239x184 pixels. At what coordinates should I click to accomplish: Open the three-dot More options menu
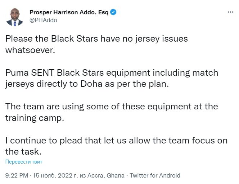[x=230, y=12]
